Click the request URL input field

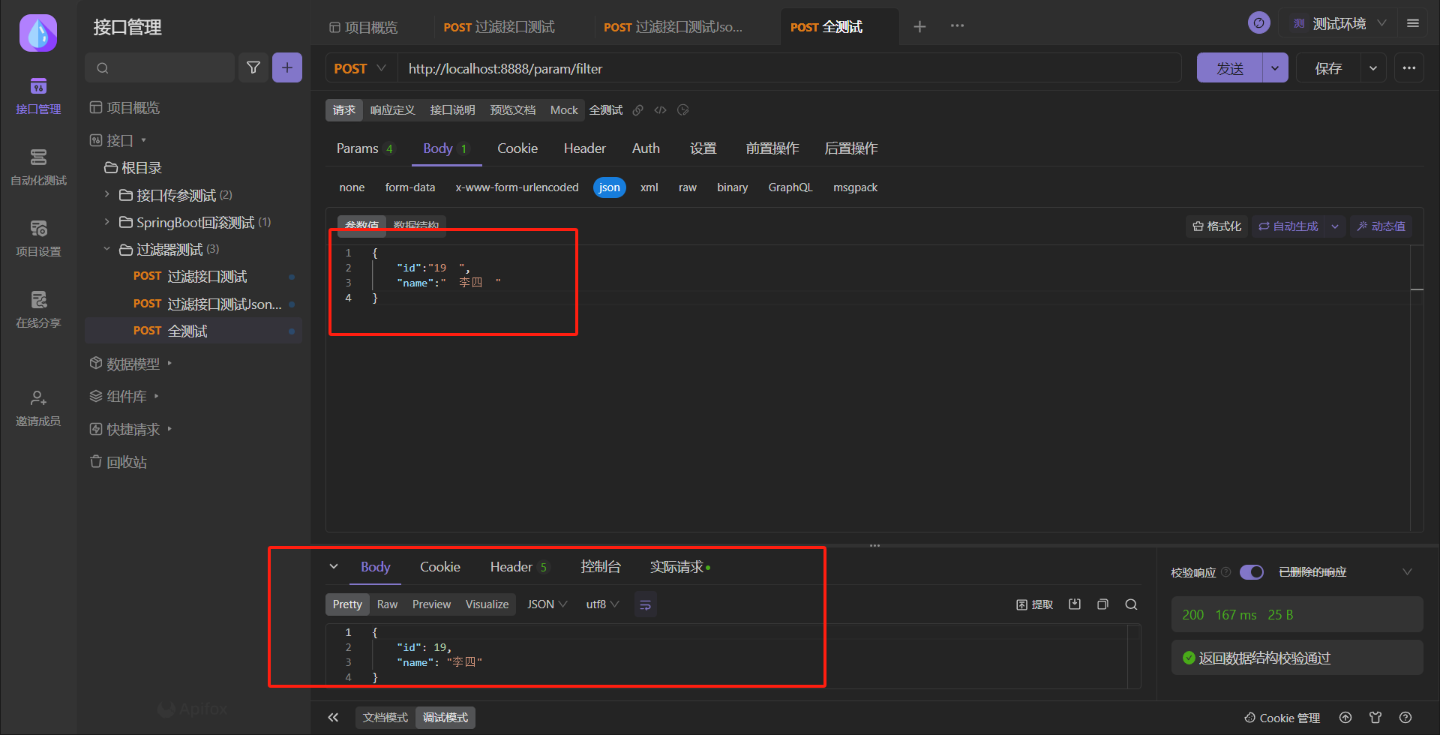(789, 68)
